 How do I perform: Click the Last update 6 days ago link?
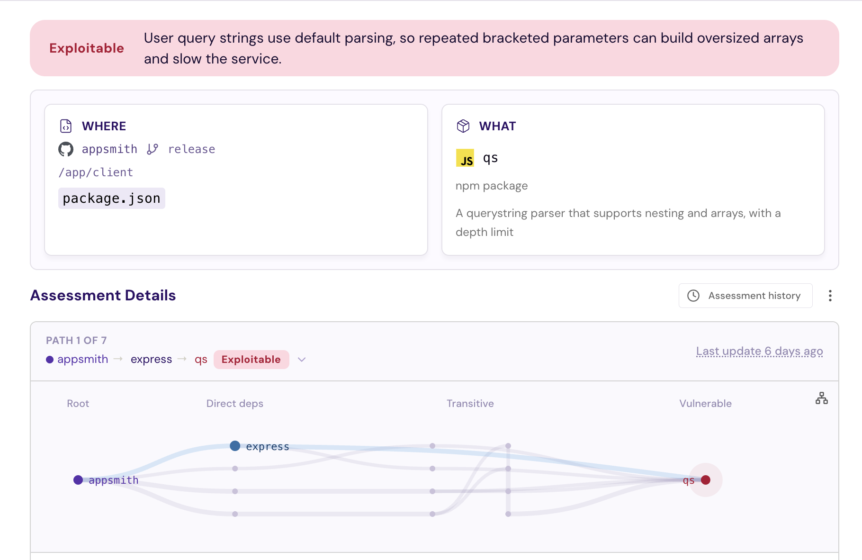(x=759, y=352)
